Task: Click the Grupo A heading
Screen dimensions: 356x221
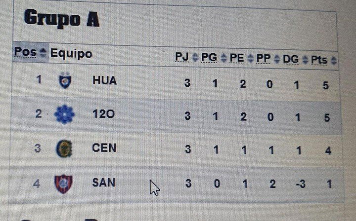Action: coord(62,19)
